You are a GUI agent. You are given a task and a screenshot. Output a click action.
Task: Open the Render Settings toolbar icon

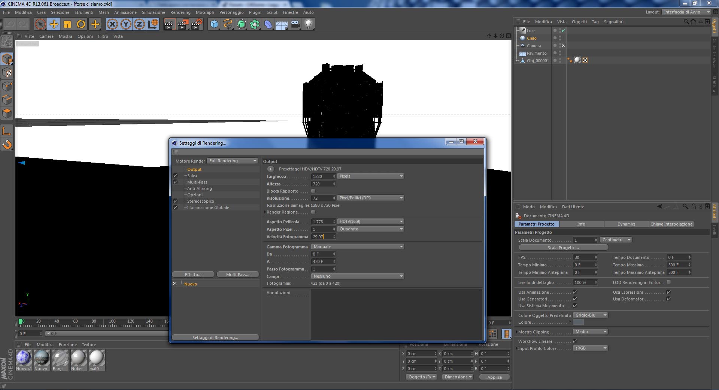pyautogui.click(x=197, y=24)
